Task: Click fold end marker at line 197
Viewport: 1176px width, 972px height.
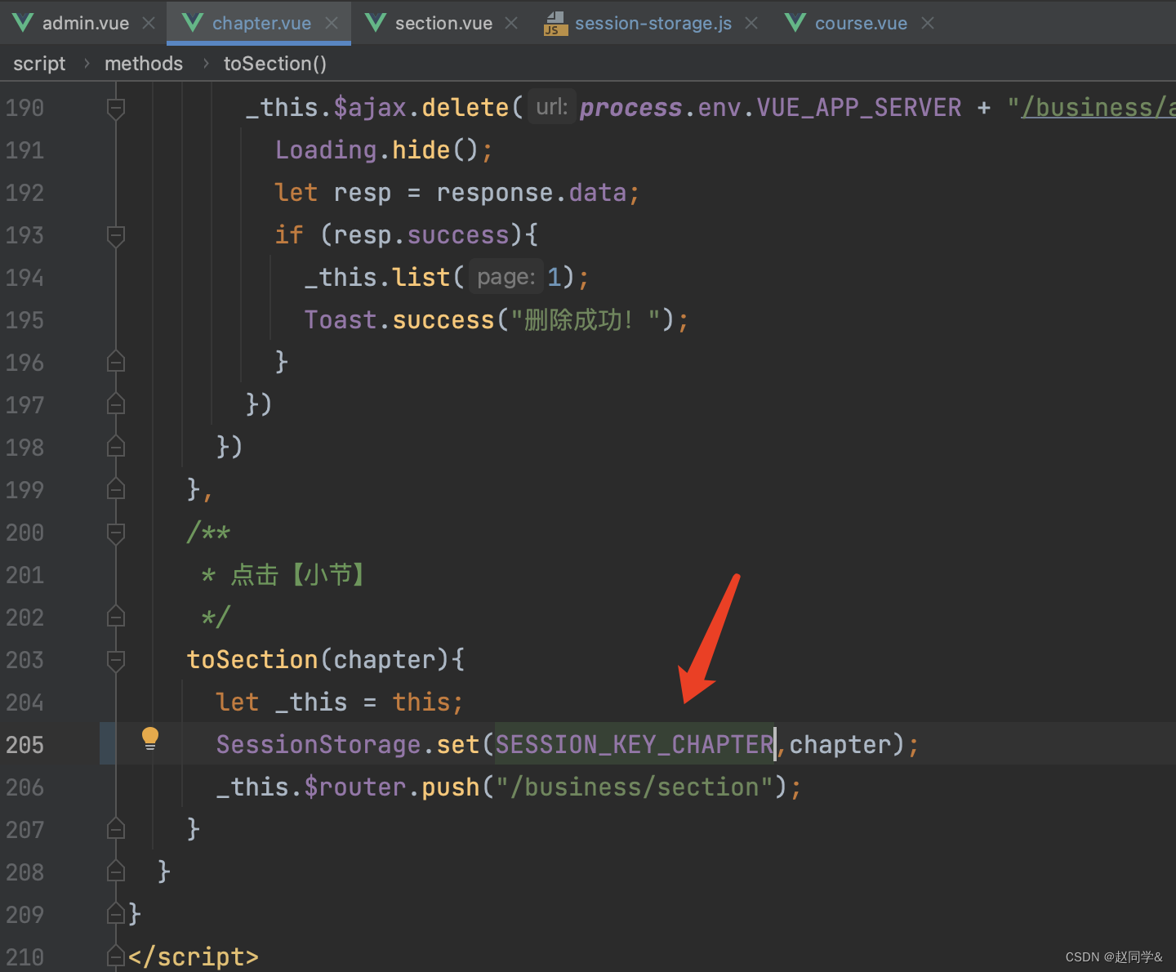Action: [x=116, y=404]
